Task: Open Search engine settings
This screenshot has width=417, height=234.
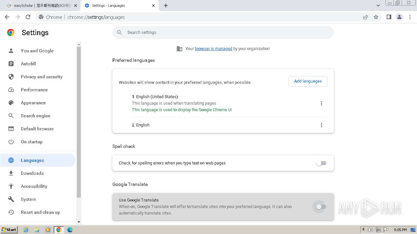Action: tap(36, 116)
